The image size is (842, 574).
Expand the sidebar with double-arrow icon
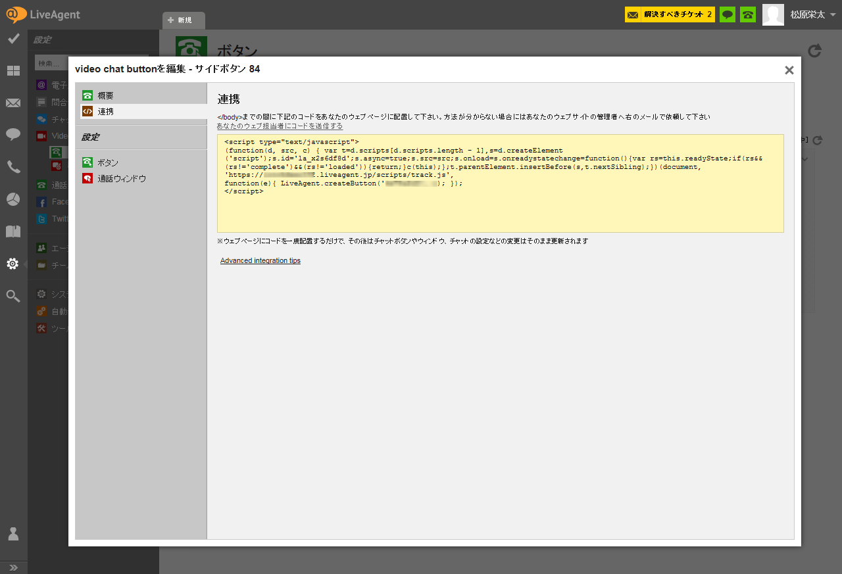tap(13, 567)
